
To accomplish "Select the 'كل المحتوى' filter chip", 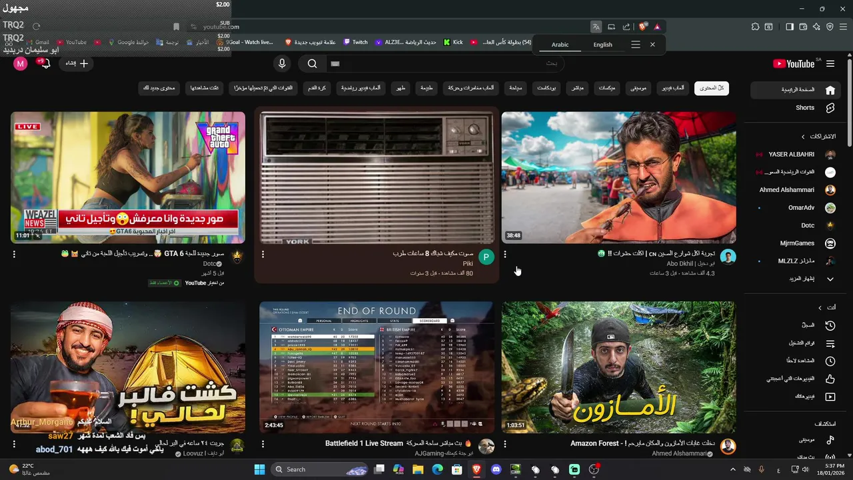I will pos(712,88).
